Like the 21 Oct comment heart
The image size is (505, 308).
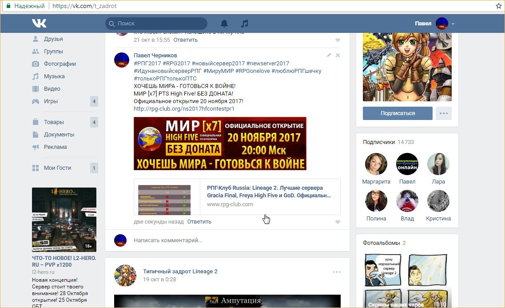coord(338,40)
